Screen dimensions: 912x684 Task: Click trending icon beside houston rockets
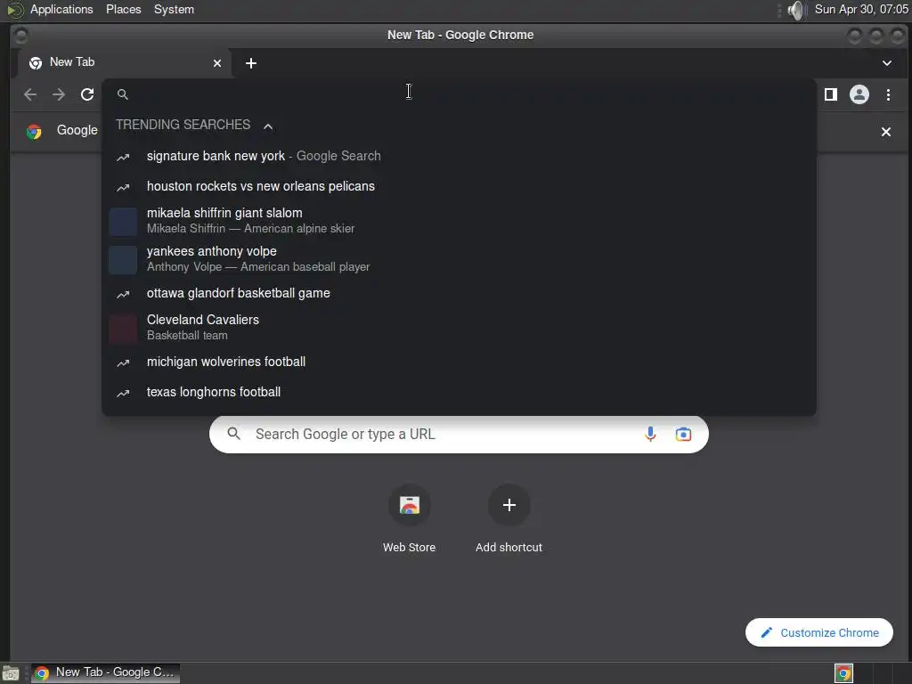123,187
